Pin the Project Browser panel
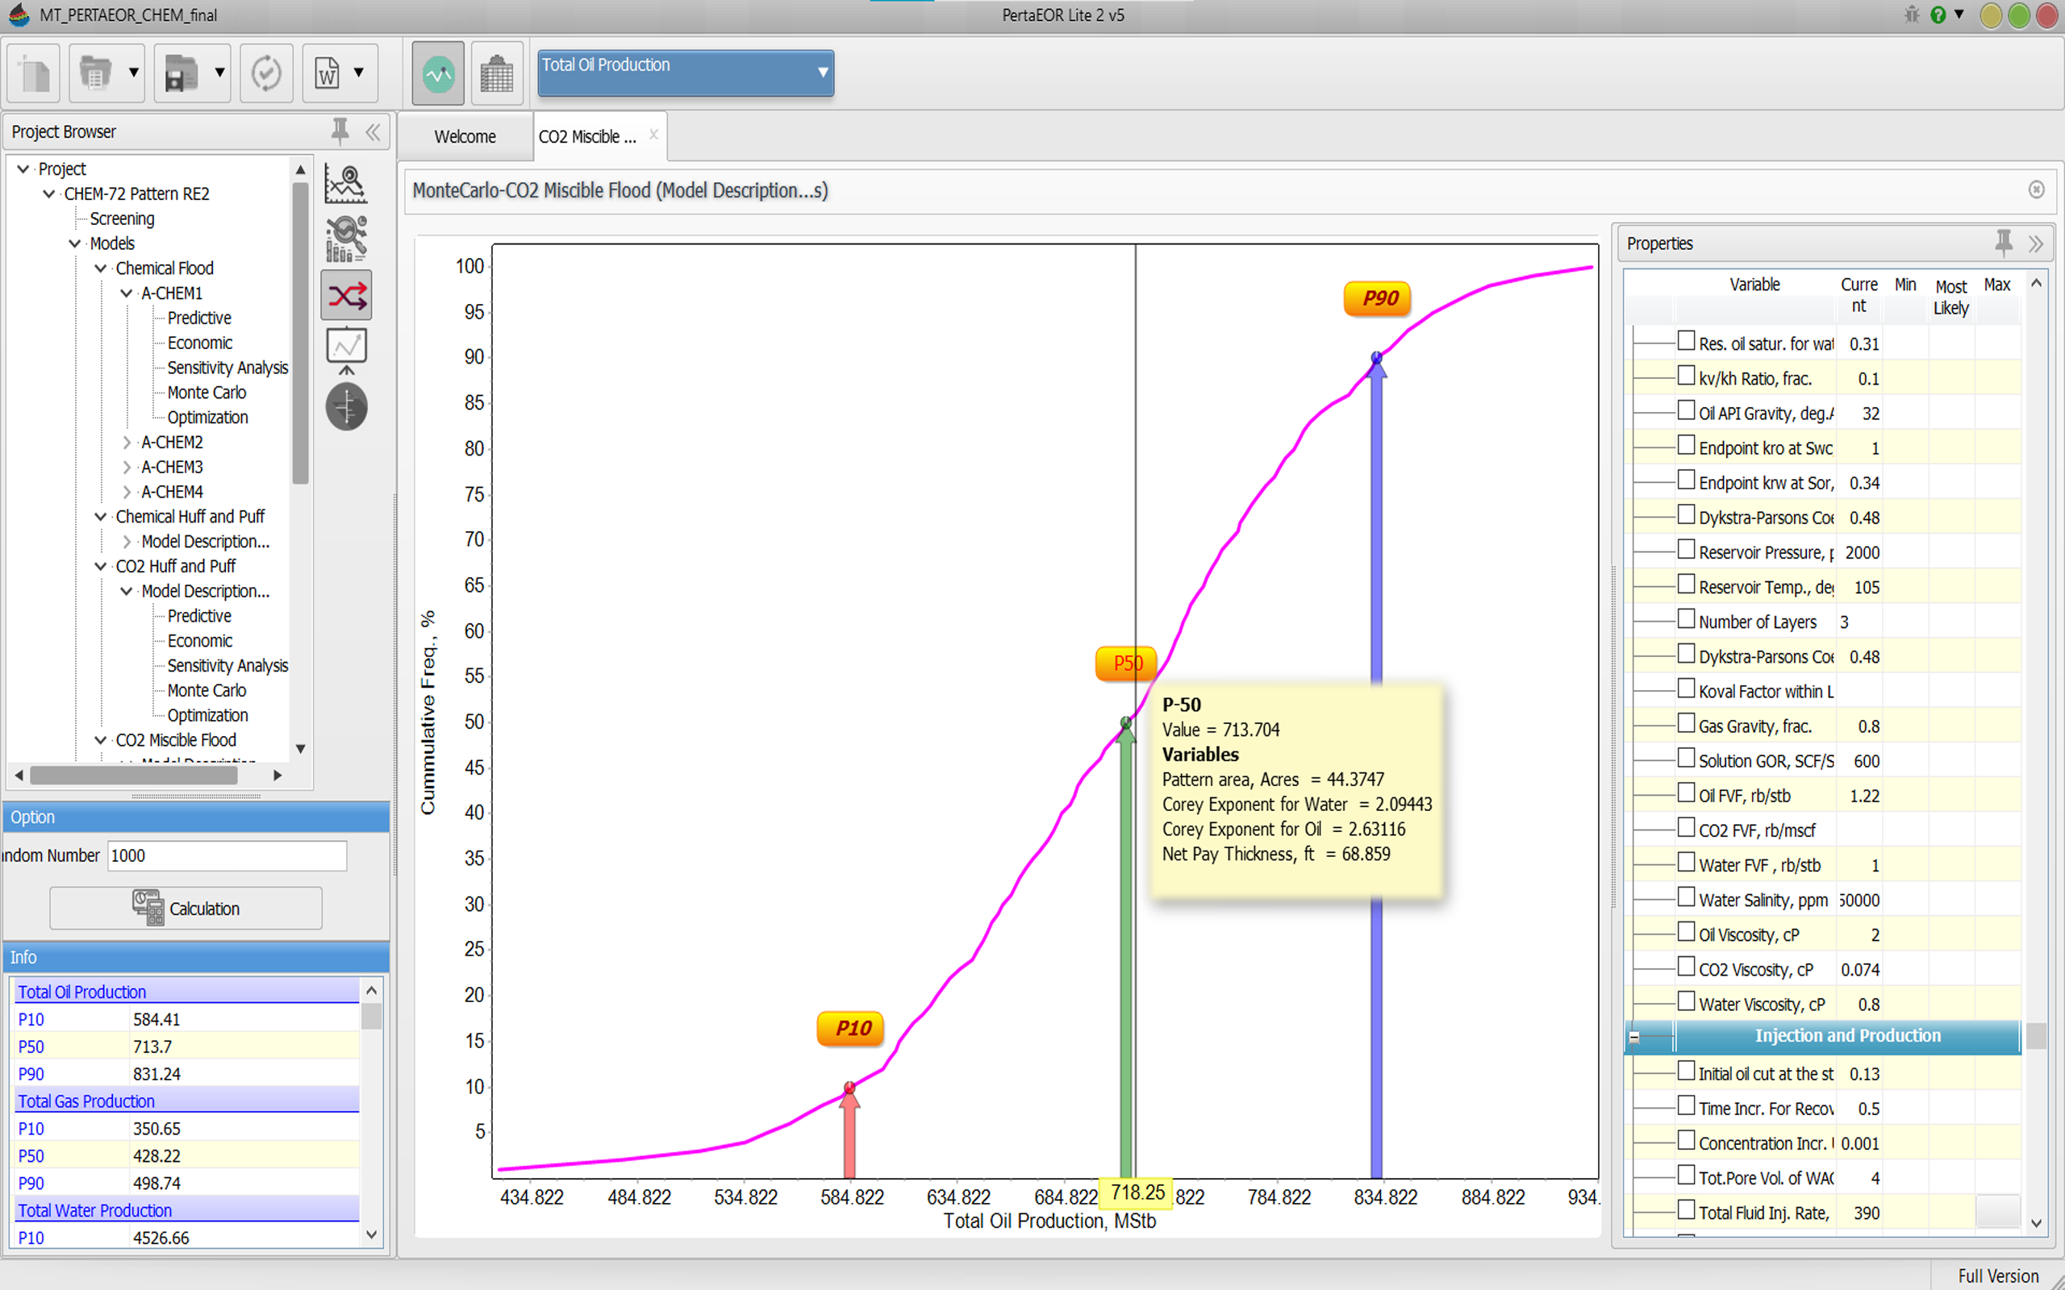This screenshot has height=1290, width=2065. coord(340,131)
